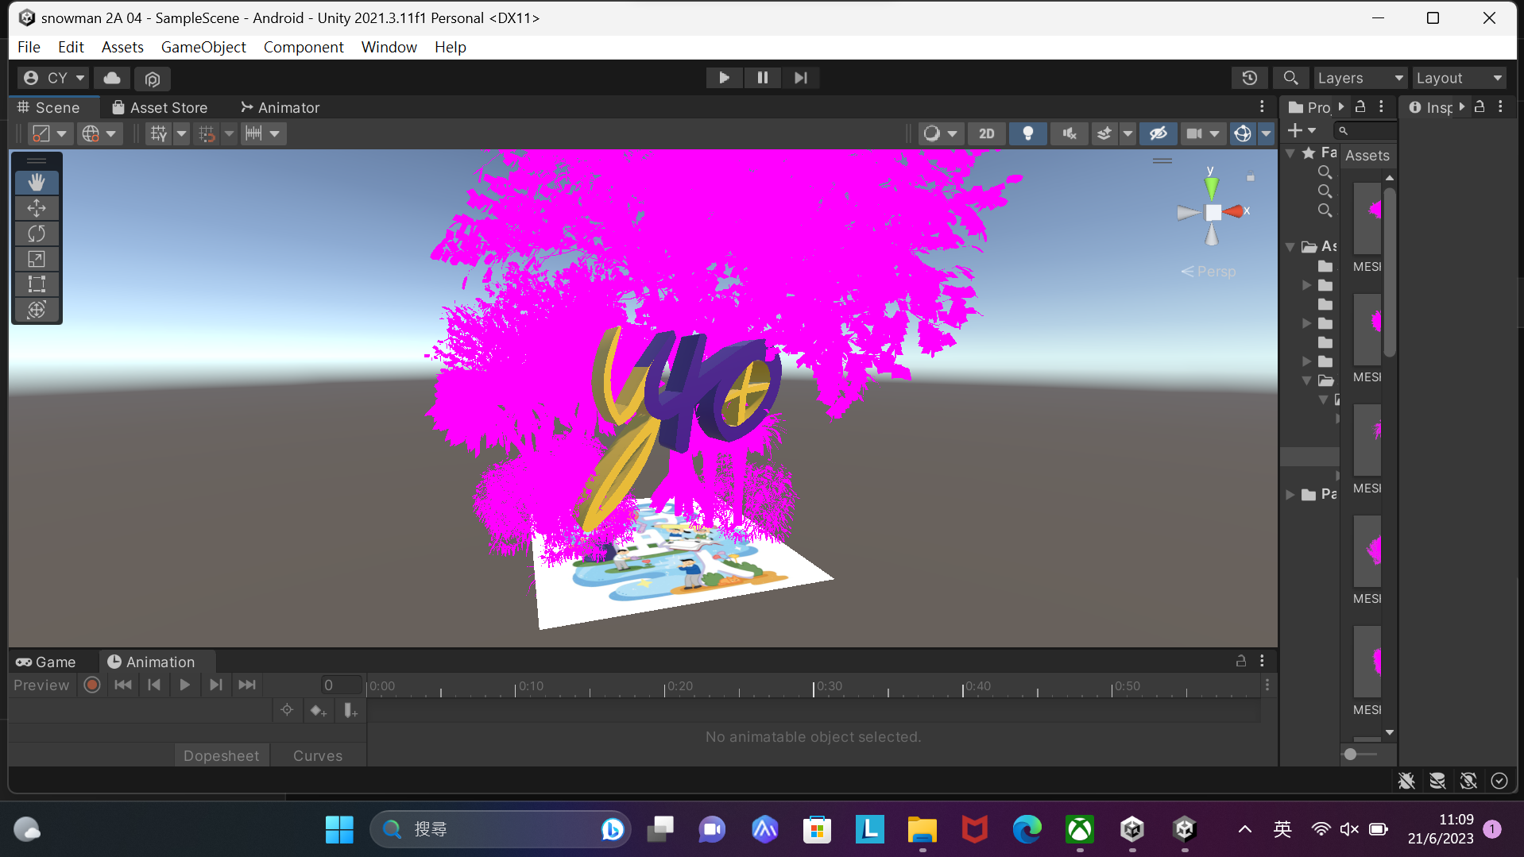Viewport: 1524px width, 857px height.
Task: Open the effects toggle dropdown arrow
Action: coord(1128,133)
